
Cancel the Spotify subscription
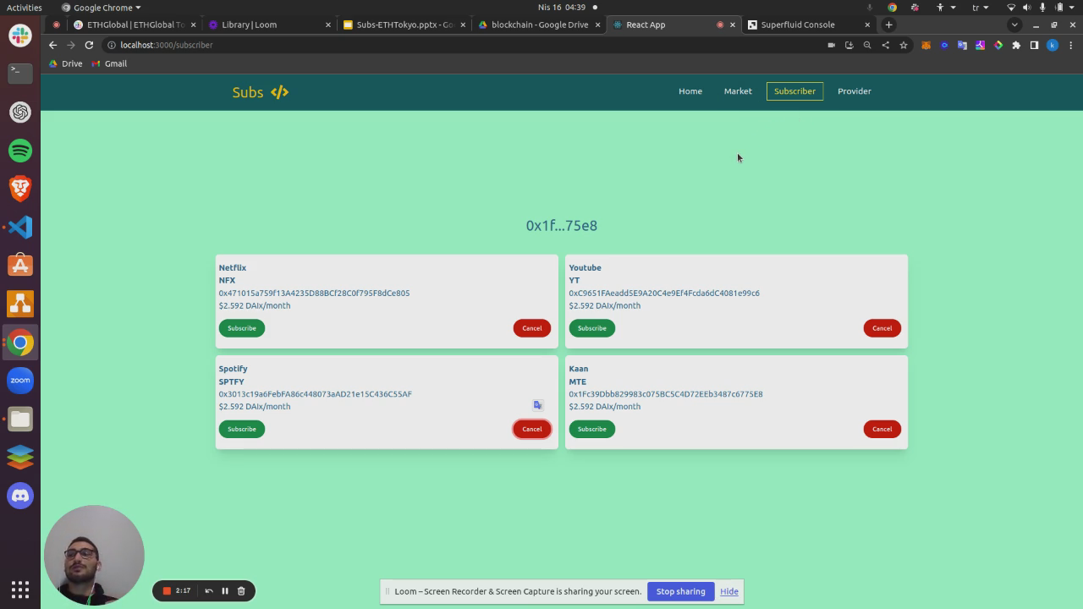pos(532,429)
